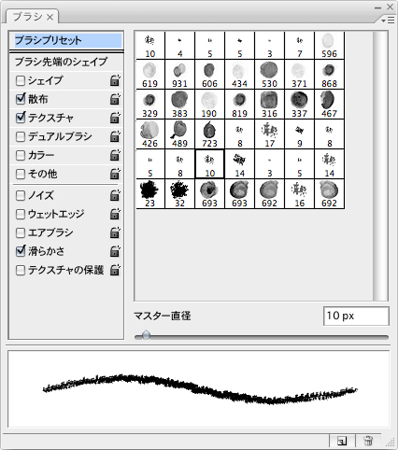
Task: Select the 596 brush preset
Action: click(329, 46)
